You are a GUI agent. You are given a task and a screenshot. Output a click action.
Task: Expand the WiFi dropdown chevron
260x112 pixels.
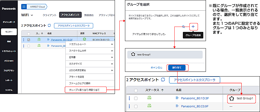(32, 15)
